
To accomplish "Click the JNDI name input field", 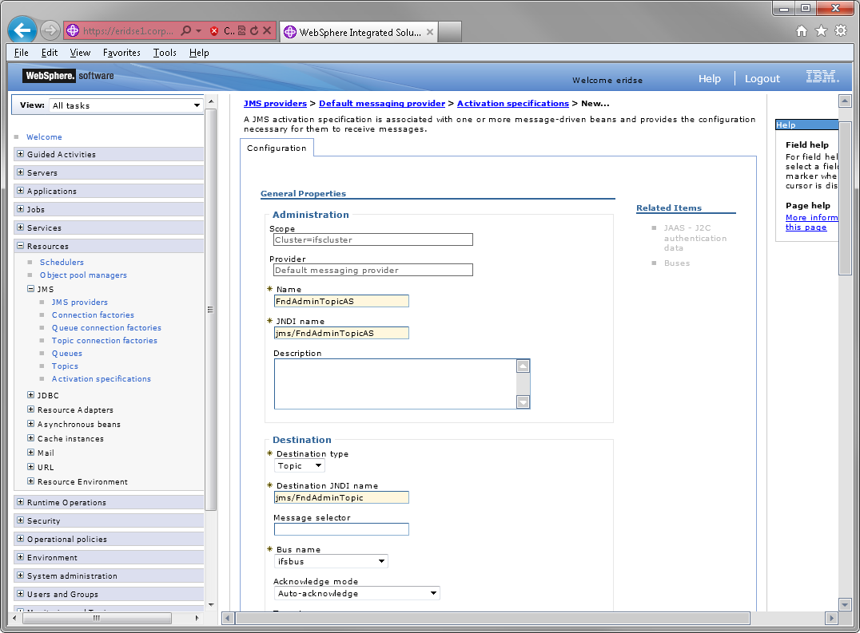I will (341, 333).
